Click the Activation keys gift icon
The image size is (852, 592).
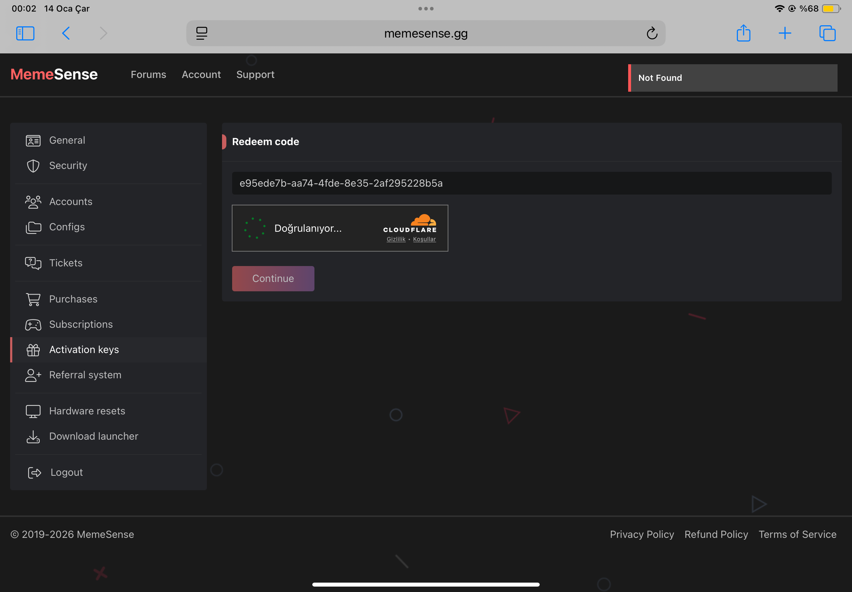pos(33,350)
